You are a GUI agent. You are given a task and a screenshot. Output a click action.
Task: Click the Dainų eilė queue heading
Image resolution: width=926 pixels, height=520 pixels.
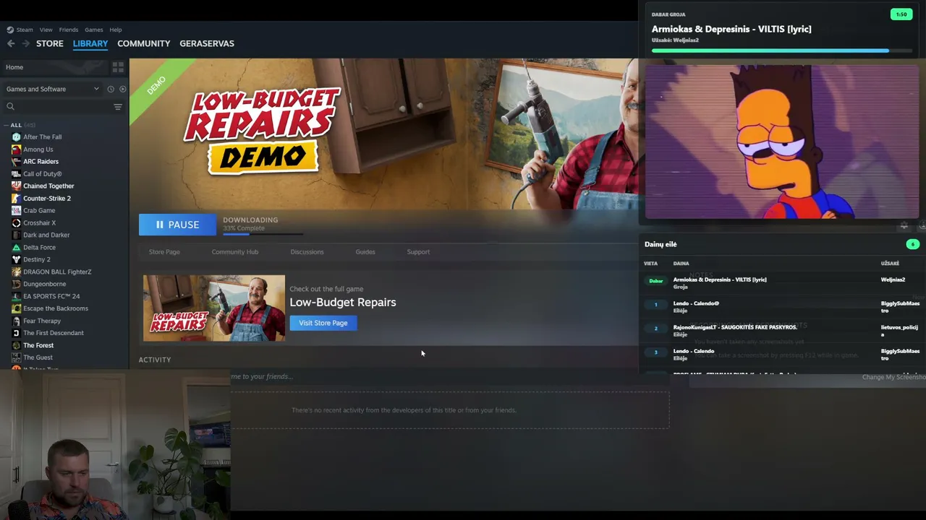click(x=660, y=244)
